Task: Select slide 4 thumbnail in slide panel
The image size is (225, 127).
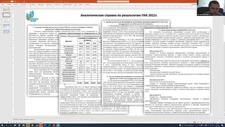Action: point(6,26)
